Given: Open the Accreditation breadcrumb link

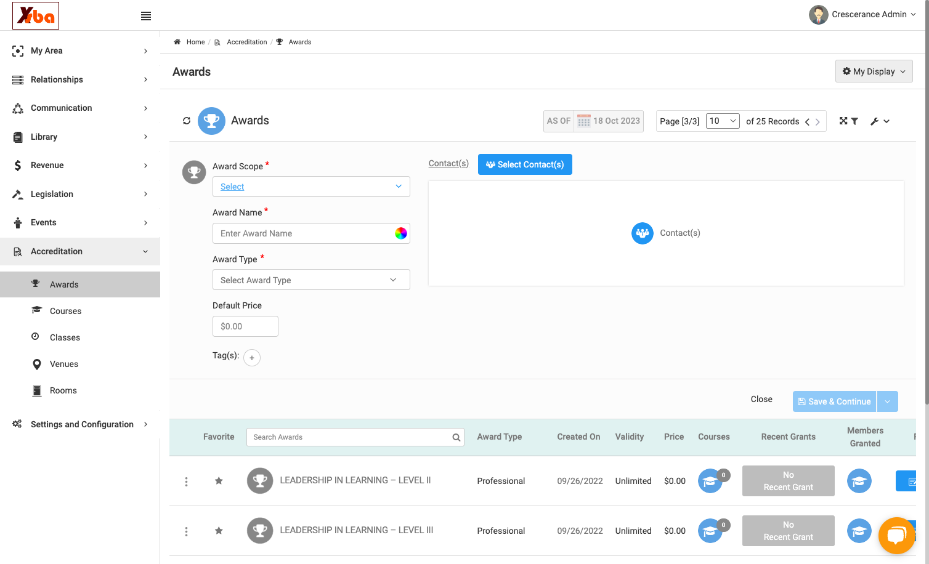Looking at the screenshot, I should pos(246,42).
